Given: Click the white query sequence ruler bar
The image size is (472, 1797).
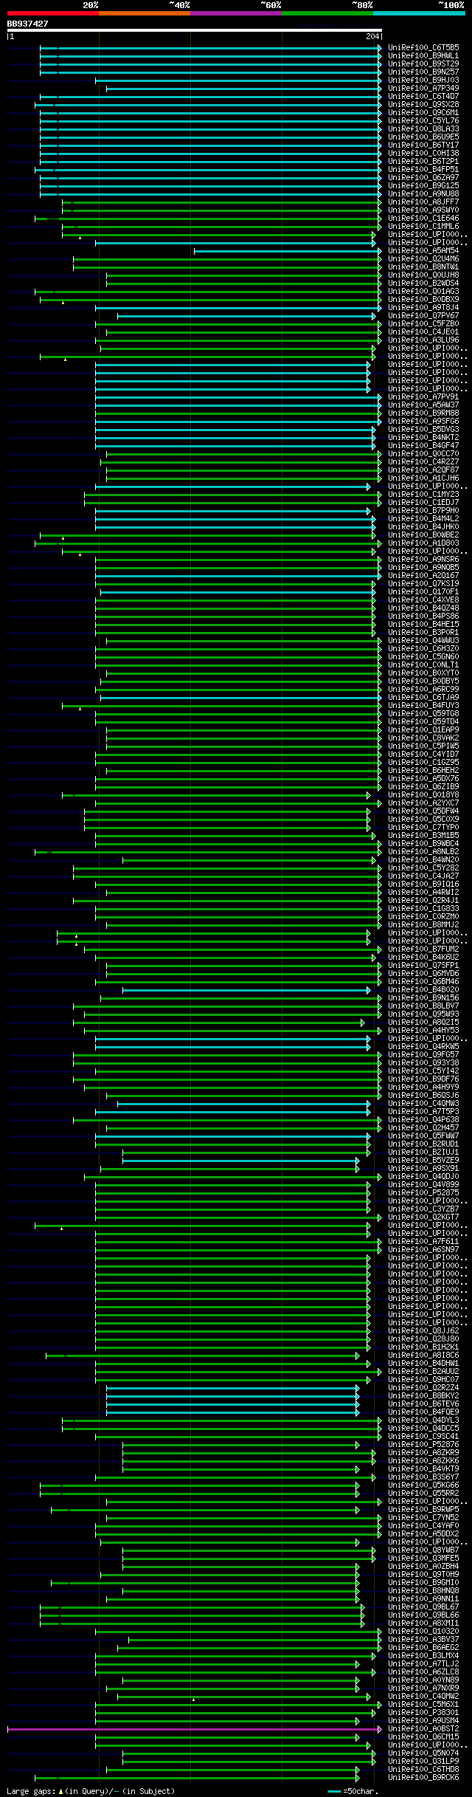Looking at the screenshot, I should coord(195,30).
